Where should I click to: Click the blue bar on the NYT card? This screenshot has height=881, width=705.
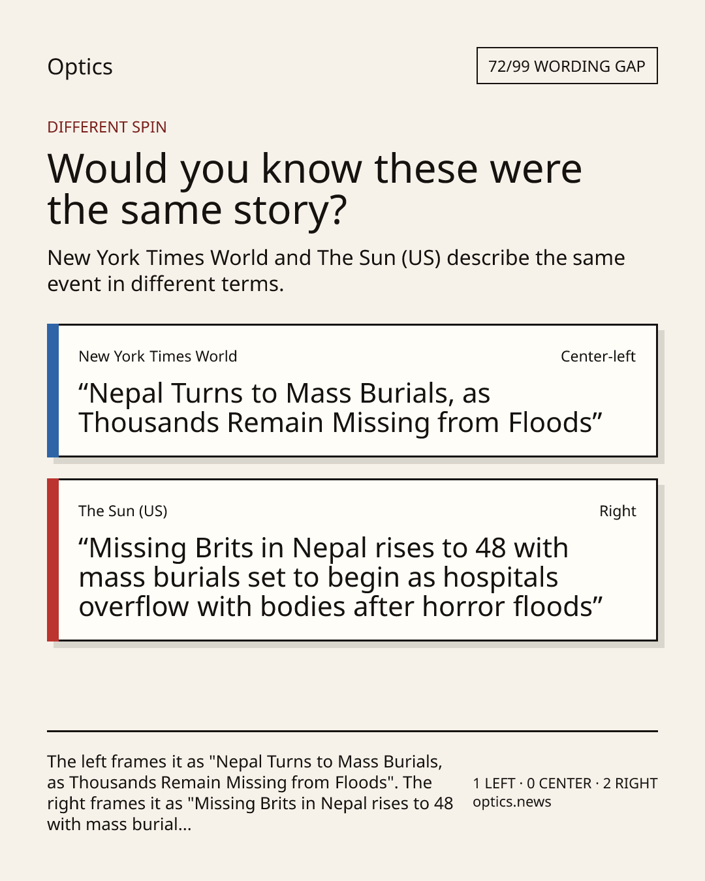click(53, 390)
